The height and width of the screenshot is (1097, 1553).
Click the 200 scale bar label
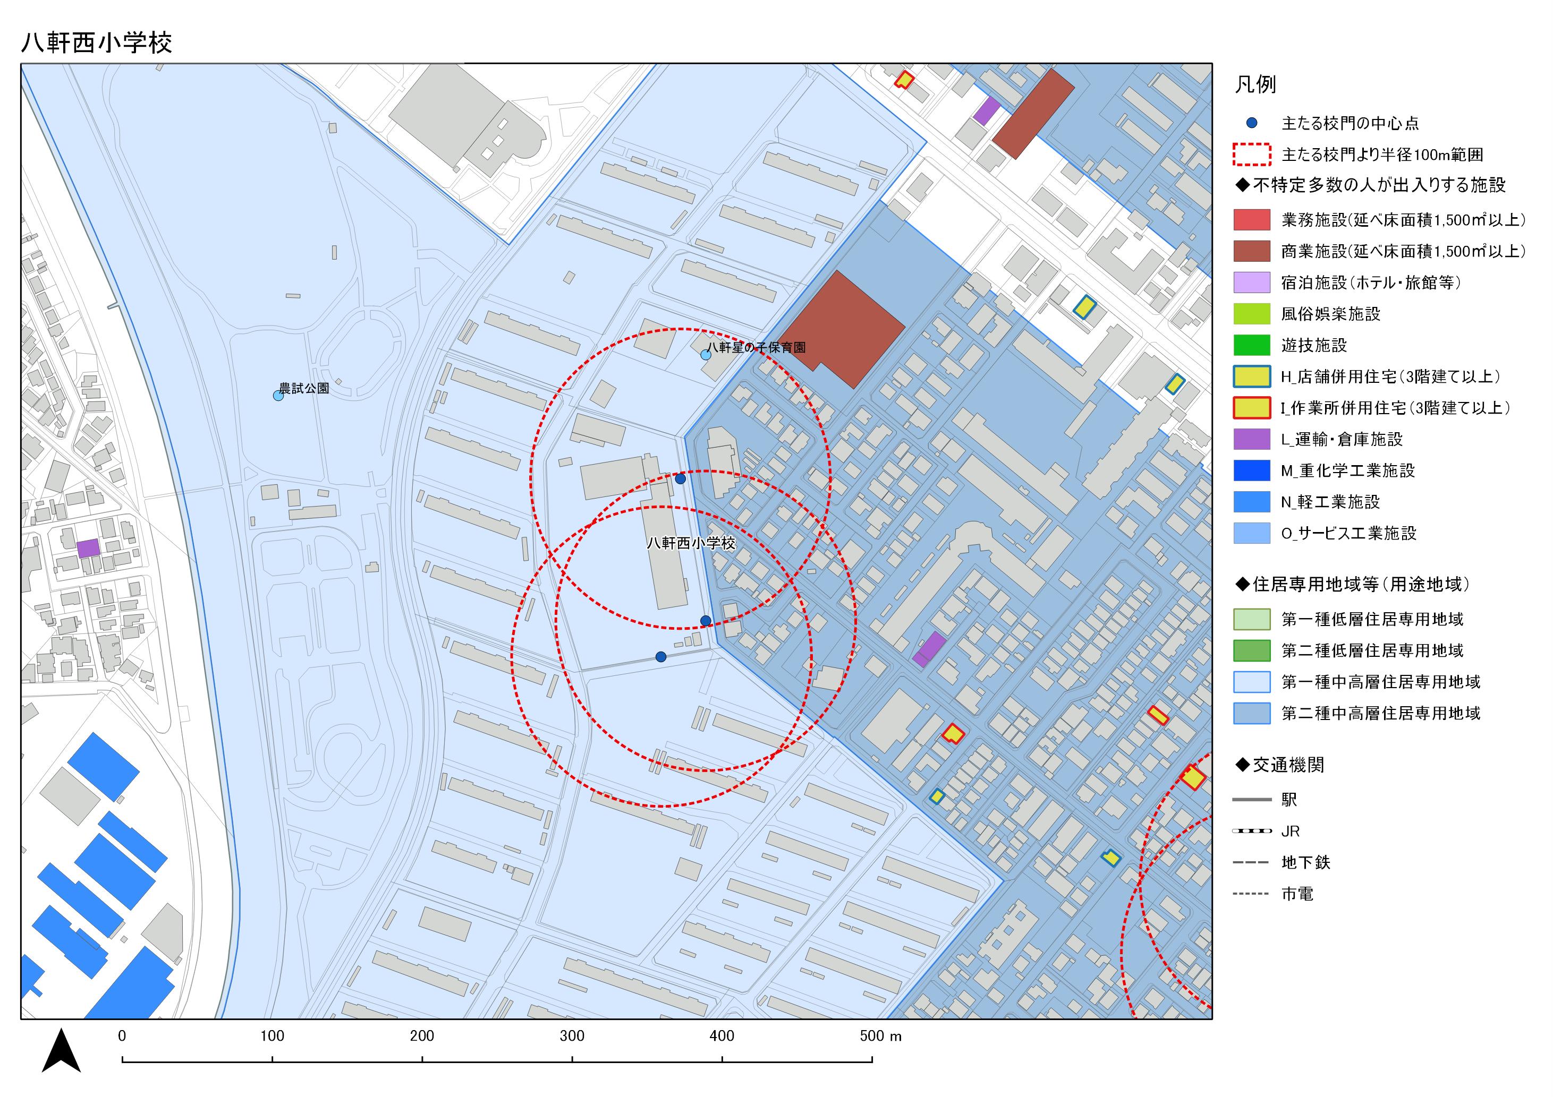[422, 1036]
